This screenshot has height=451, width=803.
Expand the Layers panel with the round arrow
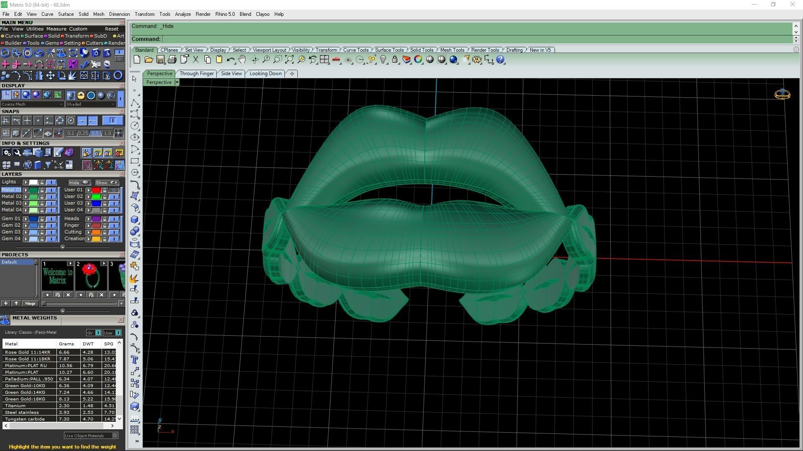click(63, 247)
